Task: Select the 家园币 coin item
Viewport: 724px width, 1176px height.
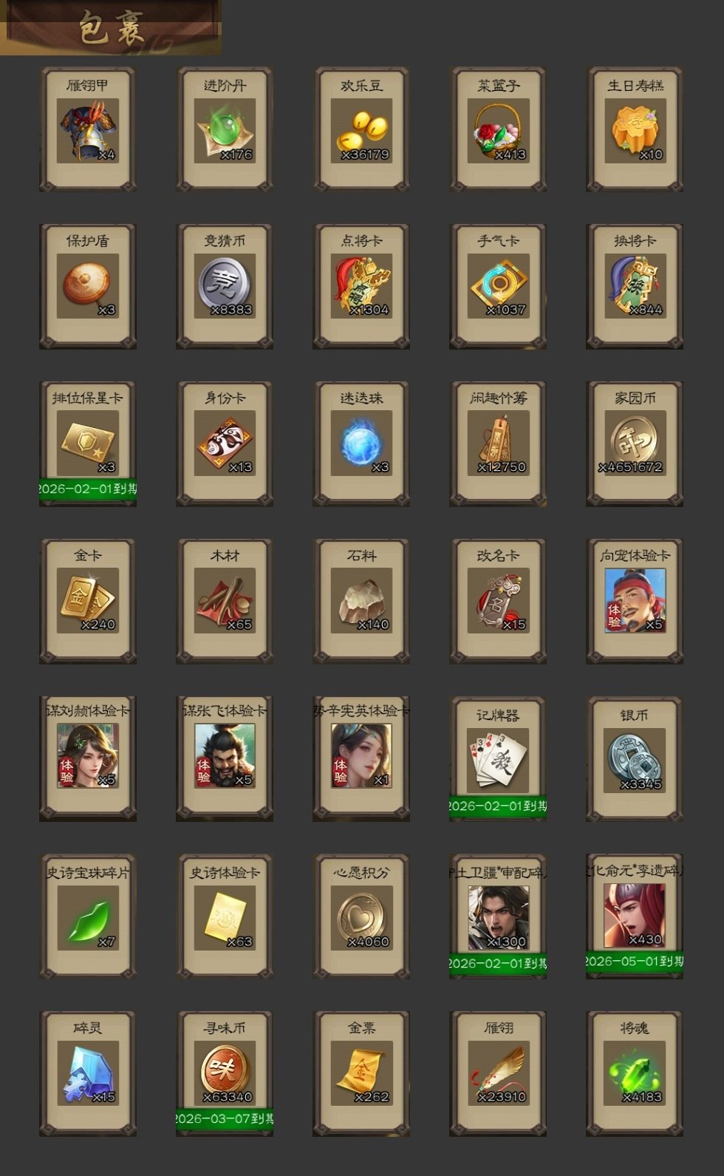Action: tap(635, 444)
